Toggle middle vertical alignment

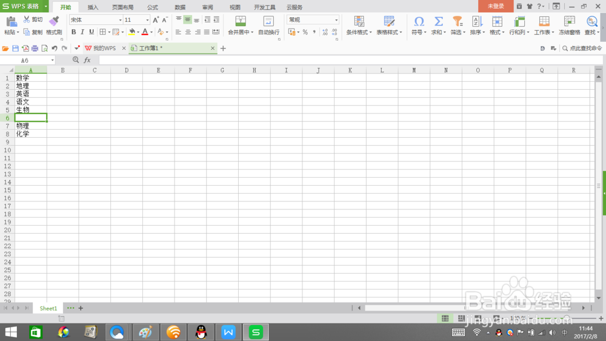click(187, 19)
